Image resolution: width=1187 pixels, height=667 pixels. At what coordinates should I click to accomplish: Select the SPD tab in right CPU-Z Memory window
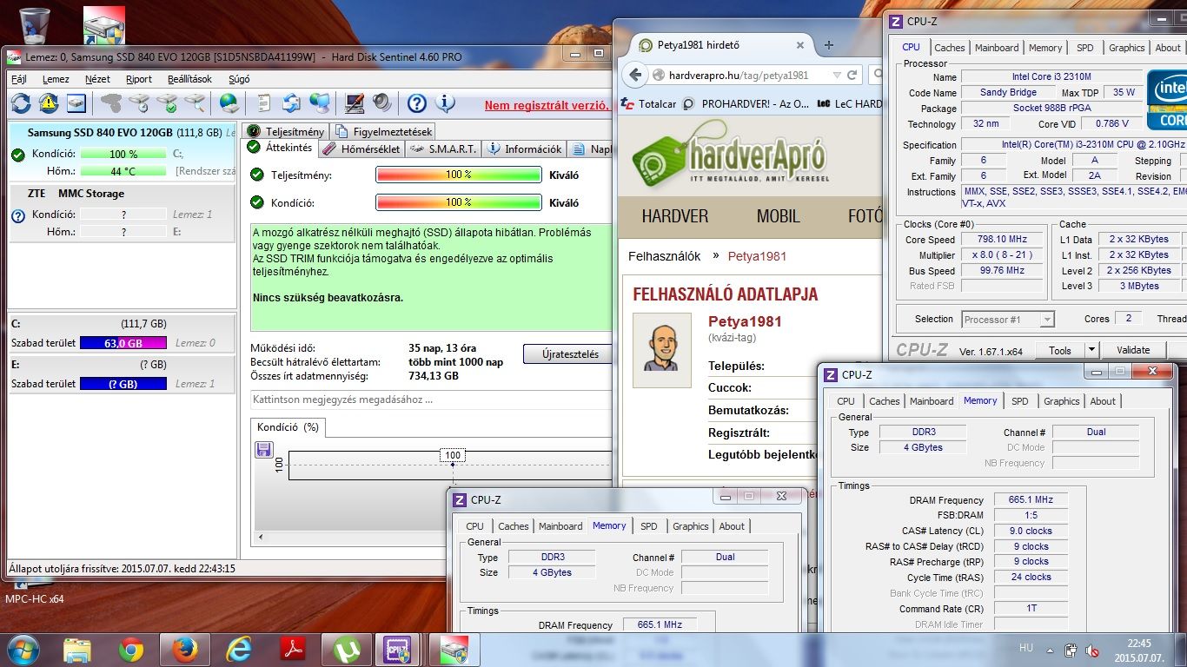click(x=1019, y=401)
